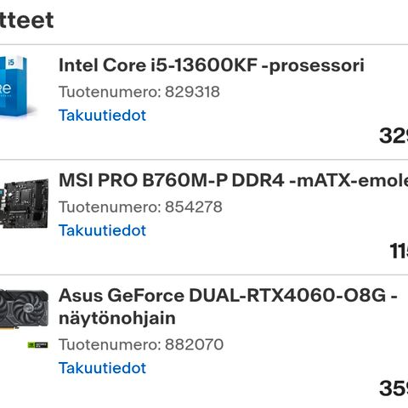The image size is (408, 408).
Task: View Takuutiedot for the MSI motherboard
Action: 102,230
